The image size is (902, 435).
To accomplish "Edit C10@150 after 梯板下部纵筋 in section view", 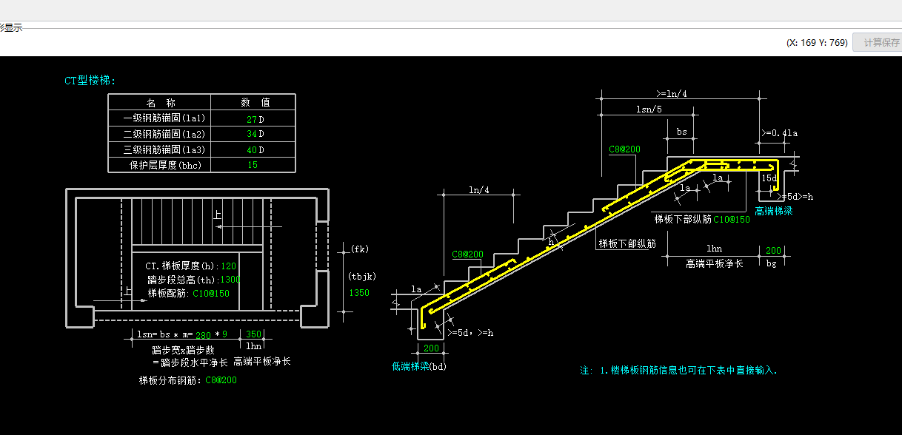I will click(x=732, y=220).
